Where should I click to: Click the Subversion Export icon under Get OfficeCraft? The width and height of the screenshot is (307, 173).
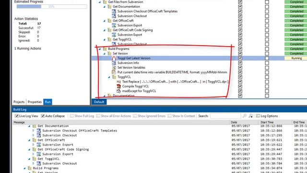coord(114,25)
